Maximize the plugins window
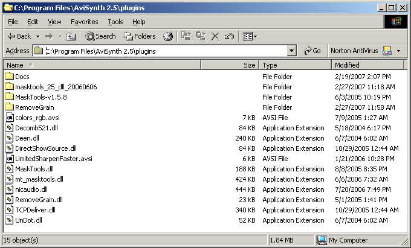This screenshot has height=248, width=411. [x=391, y=8]
